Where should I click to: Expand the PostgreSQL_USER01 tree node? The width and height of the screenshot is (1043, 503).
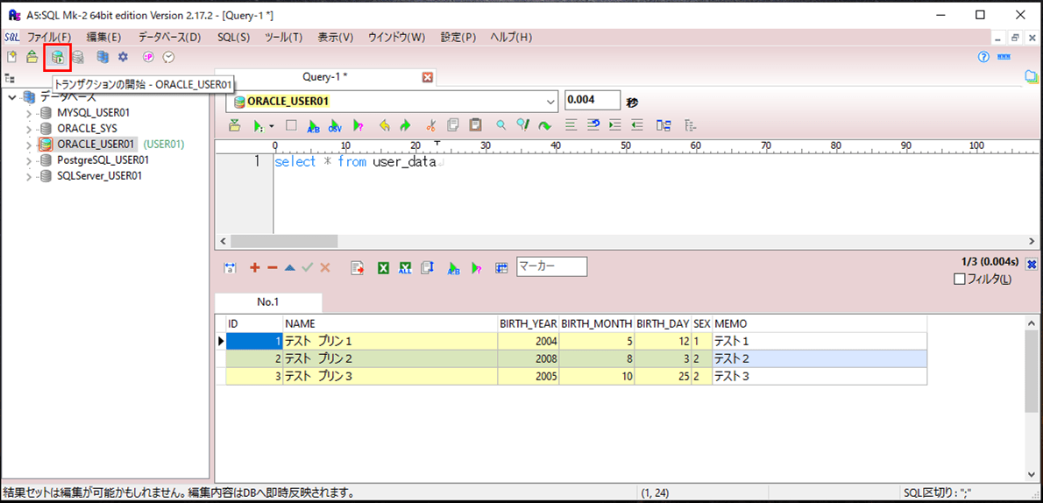pos(29,160)
